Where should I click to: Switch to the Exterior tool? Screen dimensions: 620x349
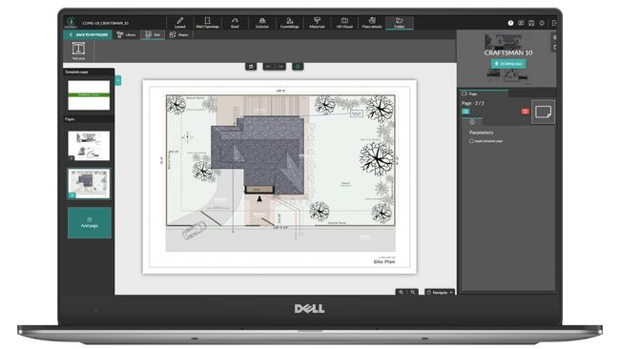pyautogui.click(x=261, y=23)
